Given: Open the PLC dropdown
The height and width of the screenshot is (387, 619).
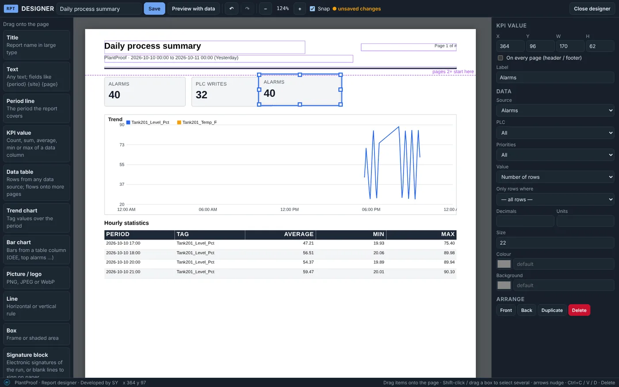Looking at the screenshot, I should pos(555,133).
